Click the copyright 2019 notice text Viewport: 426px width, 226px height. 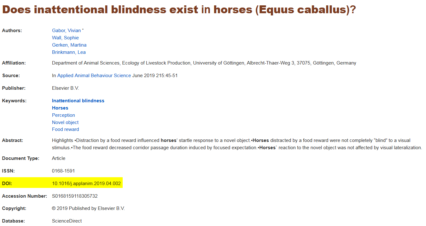[88, 208]
